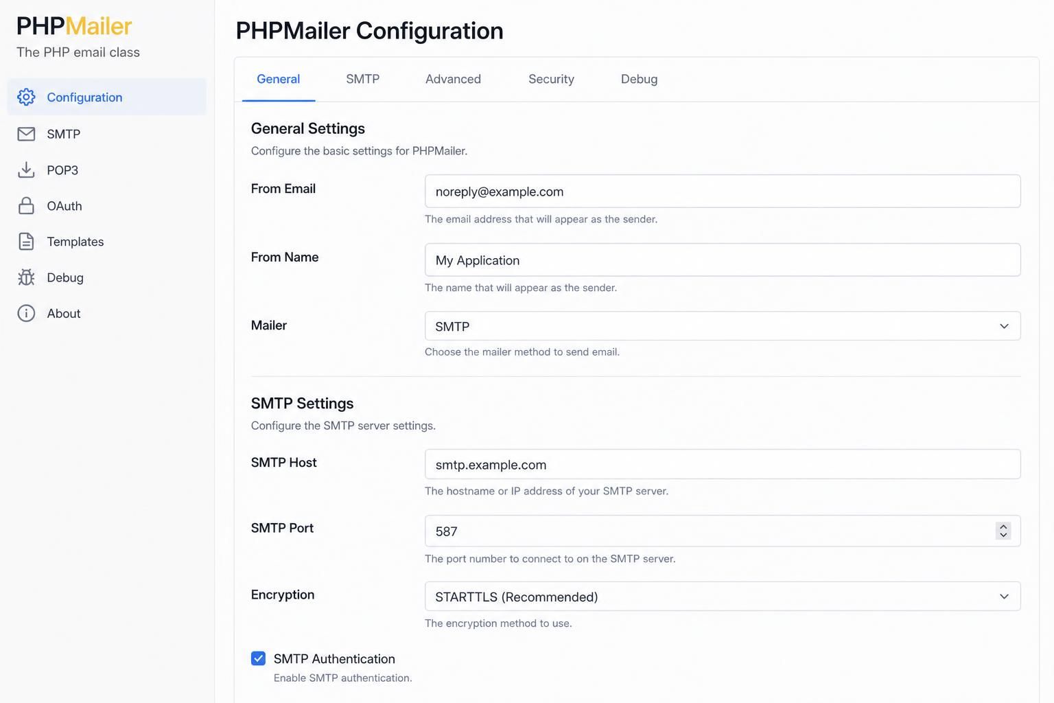
Task: Open the Encryption dropdown showing STARTTLS
Action: 723,596
